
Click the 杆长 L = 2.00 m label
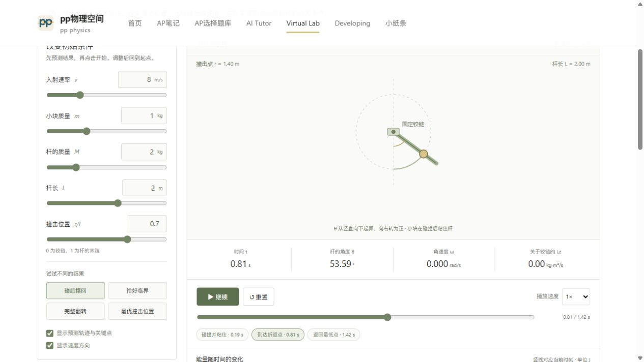pyautogui.click(x=571, y=64)
